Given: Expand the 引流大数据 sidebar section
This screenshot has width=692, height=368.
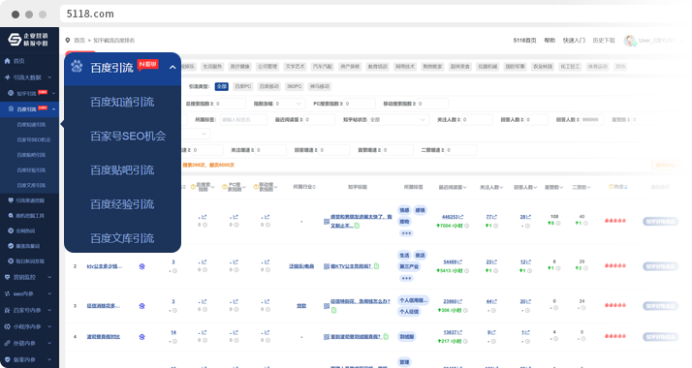Looking at the screenshot, I should click(x=49, y=77).
